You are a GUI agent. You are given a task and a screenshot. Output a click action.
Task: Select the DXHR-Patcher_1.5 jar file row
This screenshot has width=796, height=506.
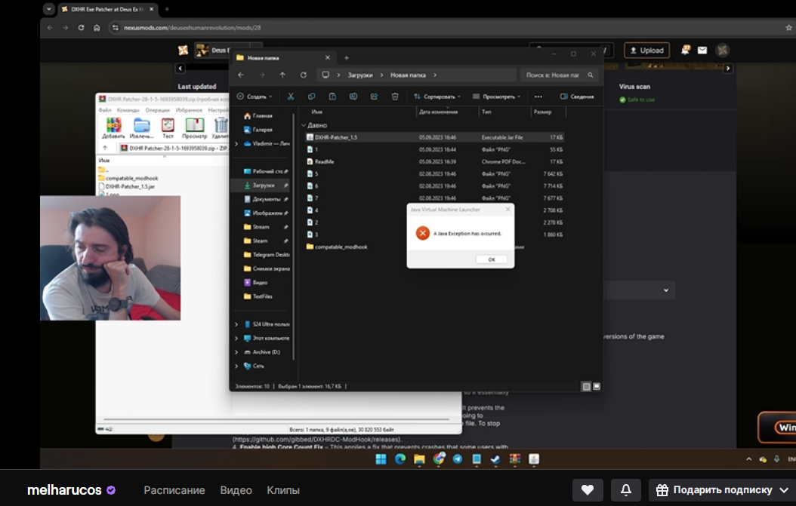coord(337,137)
